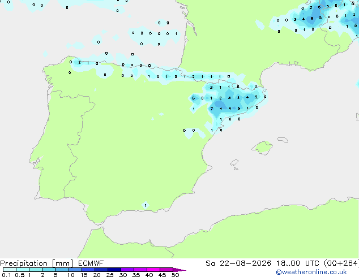Click the "Sa 22-08-2026" date text
The width and height of the screenshot is (359, 277).
[238, 263]
